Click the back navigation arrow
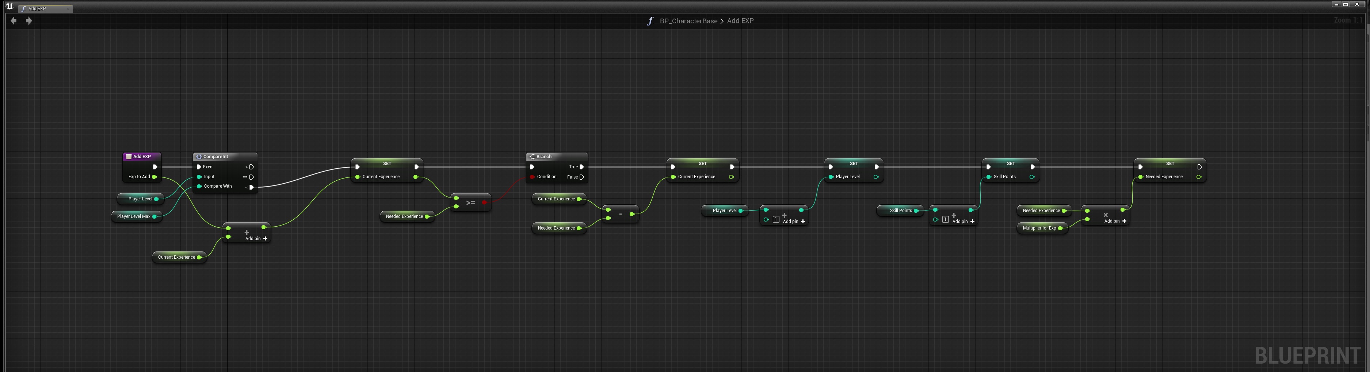Image resolution: width=1370 pixels, height=372 pixels. click(14, 21)
